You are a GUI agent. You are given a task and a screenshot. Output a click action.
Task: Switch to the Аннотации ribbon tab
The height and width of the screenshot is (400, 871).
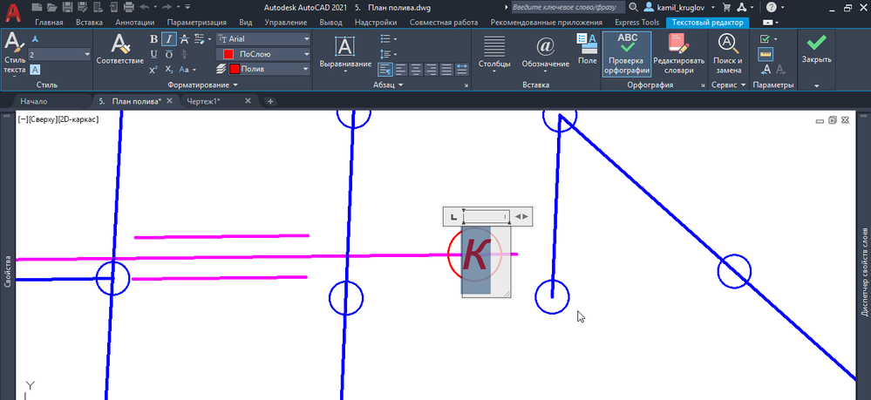(x=135, y=23)
